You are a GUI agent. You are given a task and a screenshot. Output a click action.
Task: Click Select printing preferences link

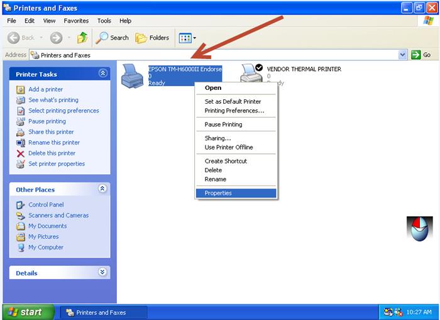coord(63,111)
